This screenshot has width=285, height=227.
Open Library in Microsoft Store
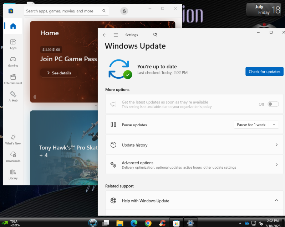[13, 174]
